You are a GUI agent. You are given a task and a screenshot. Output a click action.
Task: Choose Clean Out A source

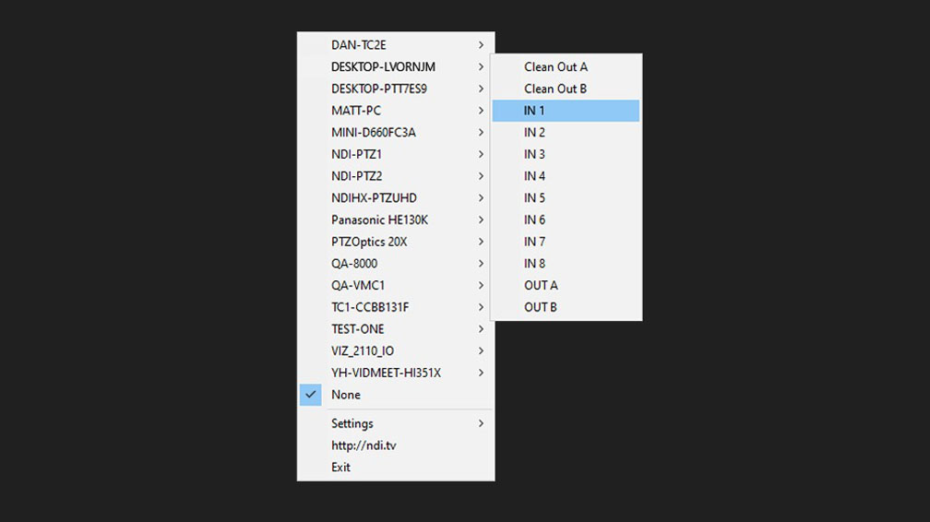[555, 67]
